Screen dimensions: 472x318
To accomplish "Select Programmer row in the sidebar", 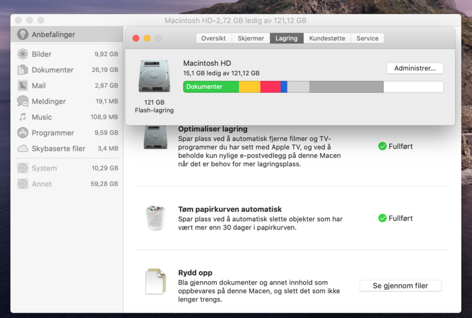I will pyautogui.click(x=67, y=132).
